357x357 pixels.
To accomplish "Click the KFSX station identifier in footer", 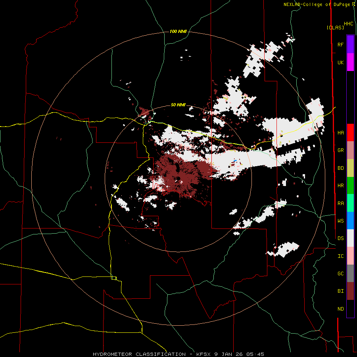I will [204, 354].
